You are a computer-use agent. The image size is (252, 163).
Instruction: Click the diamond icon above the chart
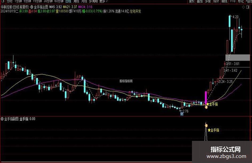(x=243, y=7)
